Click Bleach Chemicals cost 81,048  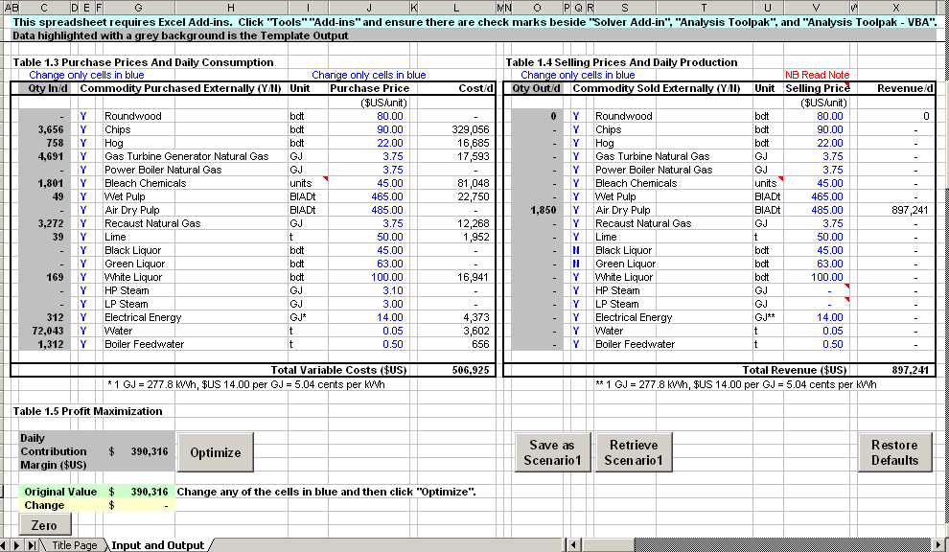456,183
